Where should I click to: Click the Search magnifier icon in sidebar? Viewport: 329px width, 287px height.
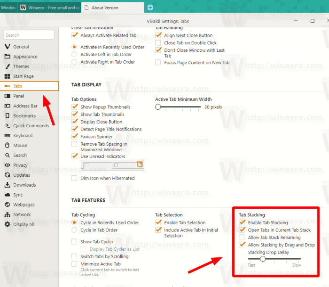[8, 156]
